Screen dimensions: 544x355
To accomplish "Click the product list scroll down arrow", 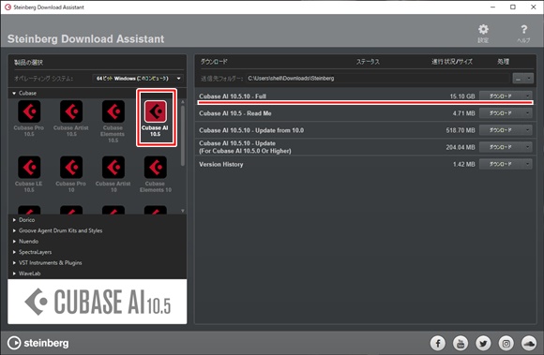I will (x=183, y=211).
